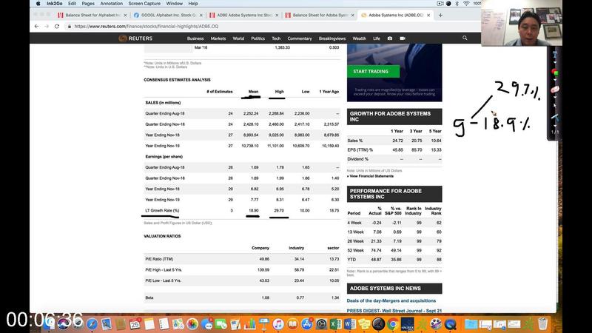
Task: Click the Reuters logo
Action: tap(135, 38)
